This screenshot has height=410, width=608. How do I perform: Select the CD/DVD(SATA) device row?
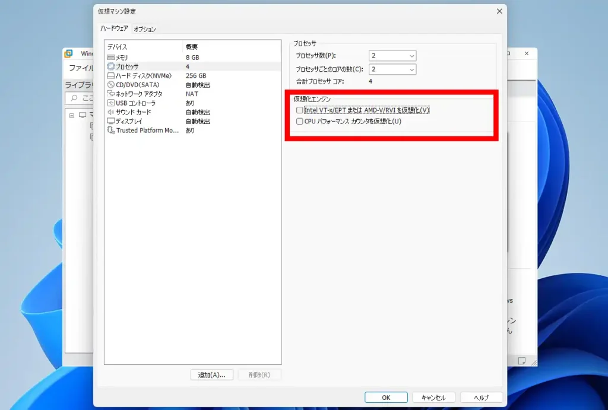coord(192,85)
